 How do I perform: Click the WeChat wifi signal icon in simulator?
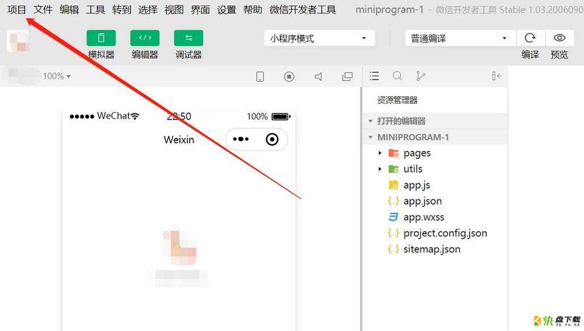[x=135, y=116]
